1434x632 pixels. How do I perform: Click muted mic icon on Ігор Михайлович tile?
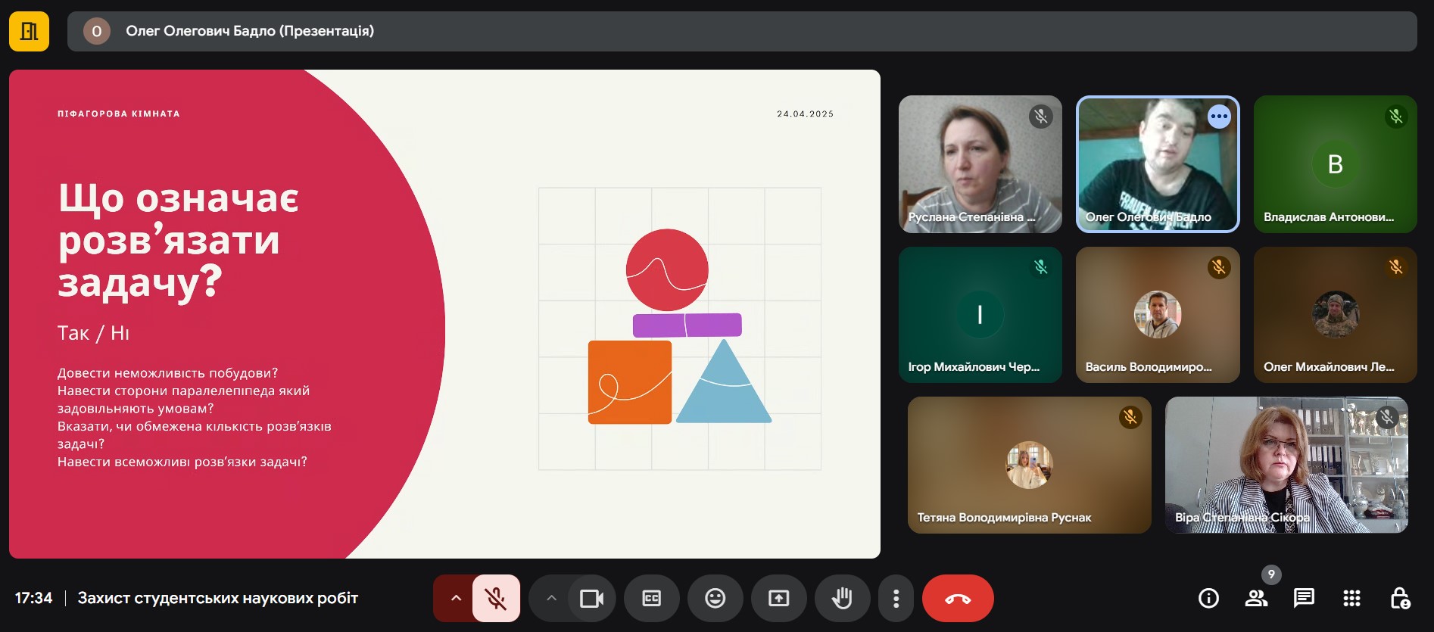click(1041, 267)
